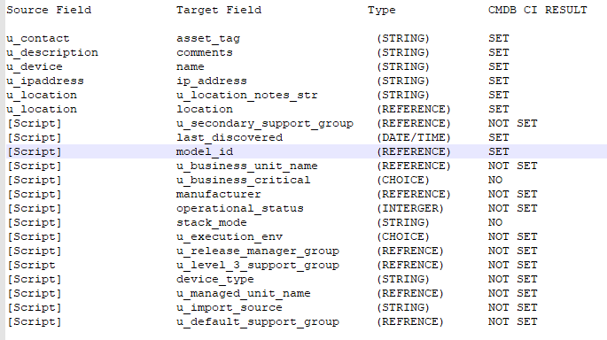Screen dimensions: 607x340
Task: Click the operational_status target field
Action: click(240, 209)
